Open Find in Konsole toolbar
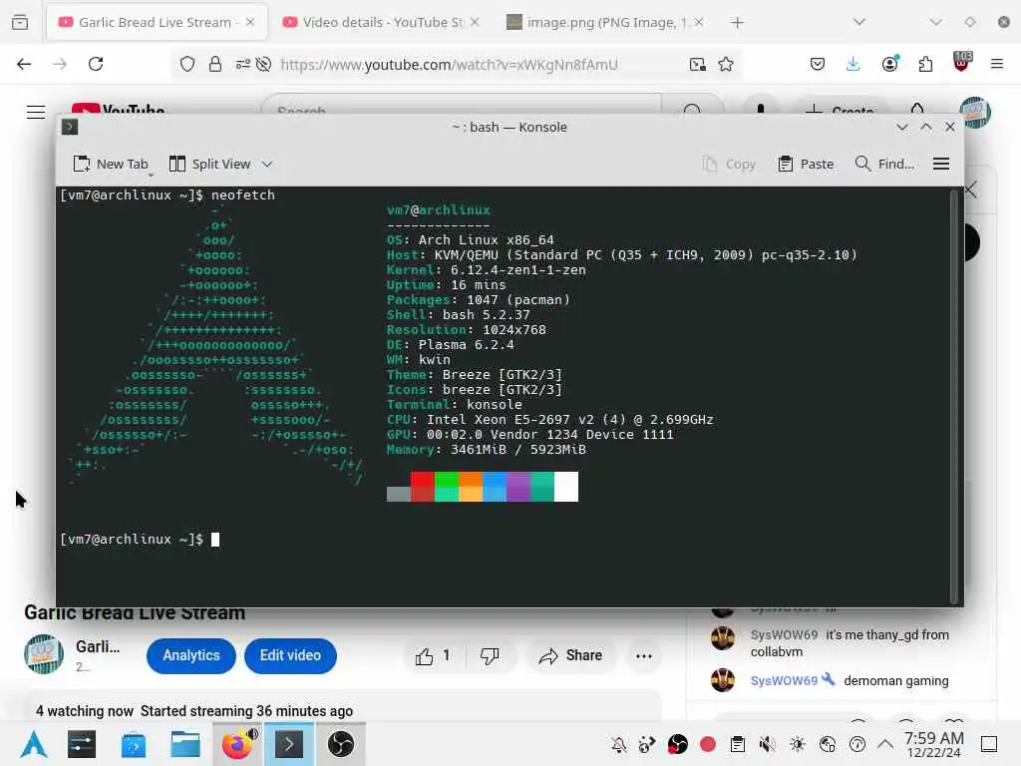Screen dimensions: 1021x766 [884, 165]
